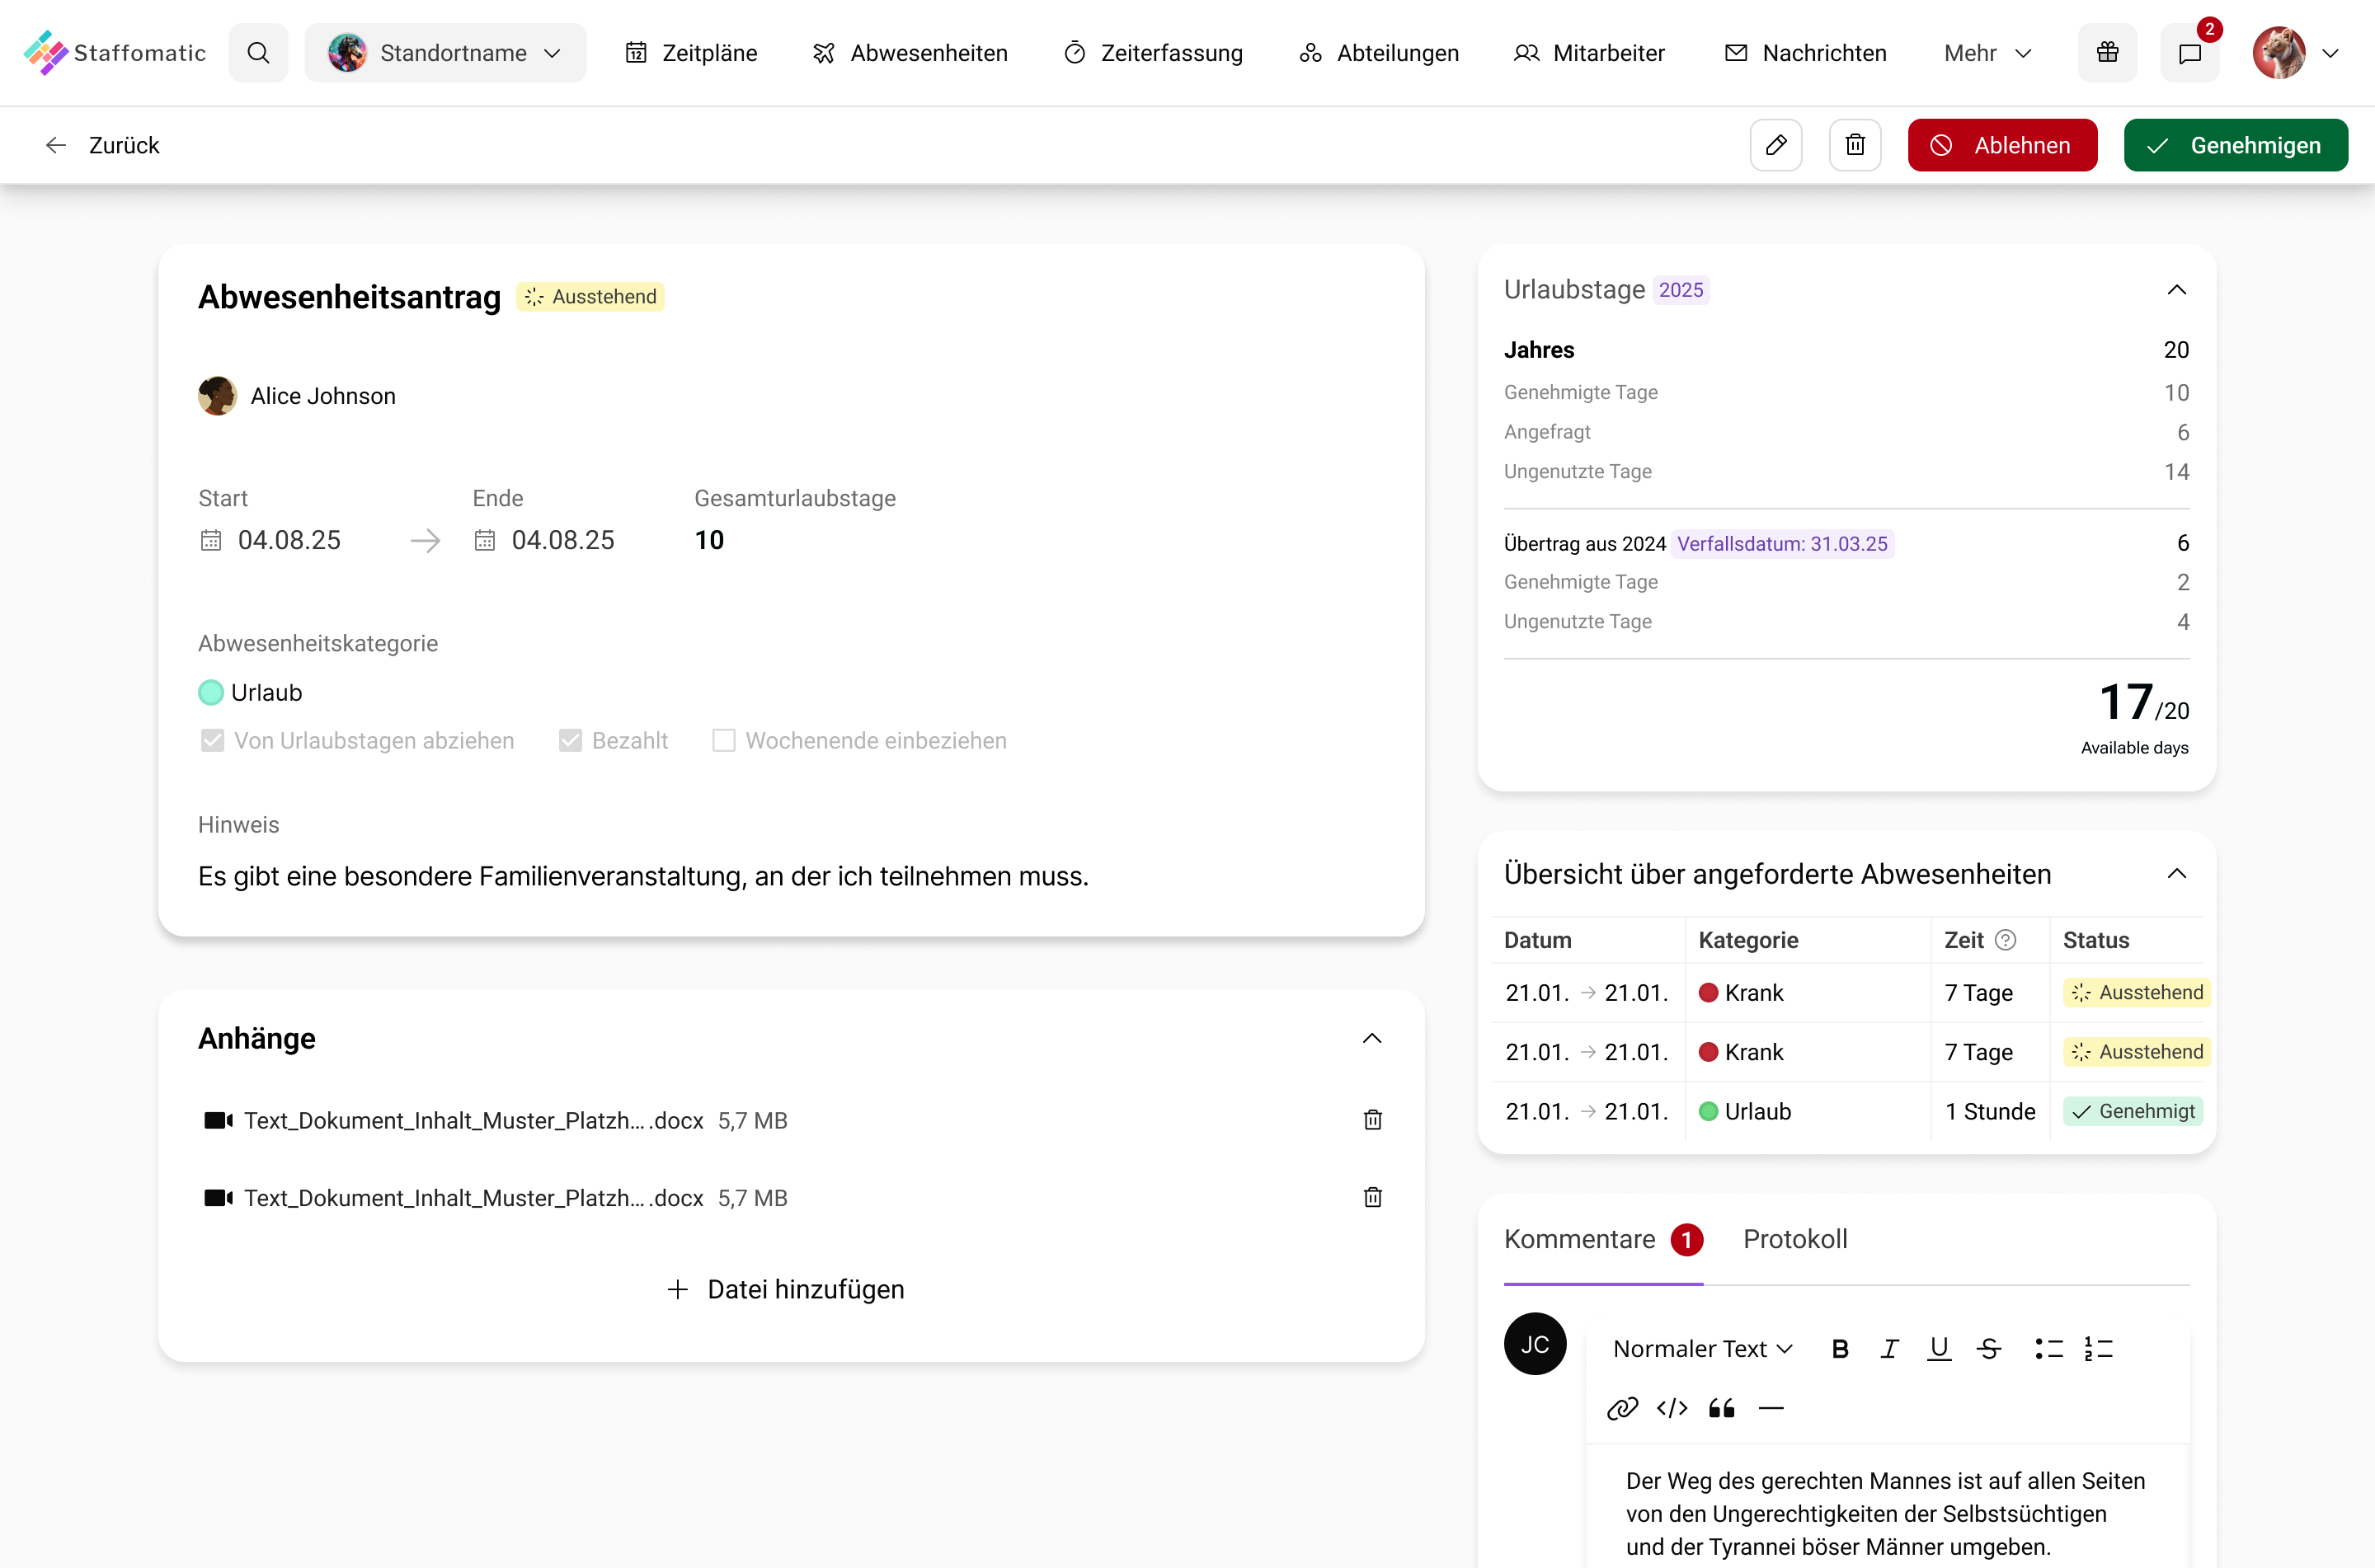This screenshot has height=1568, width=2375.
Task: Insert a link in the comment editor
Action: click(x=1622, y=1408)
